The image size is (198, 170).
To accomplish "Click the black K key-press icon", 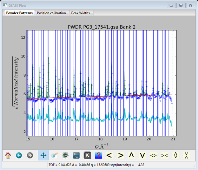I will [x=87, y=155].
